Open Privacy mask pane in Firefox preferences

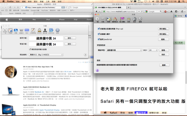[x=122, y=20]
